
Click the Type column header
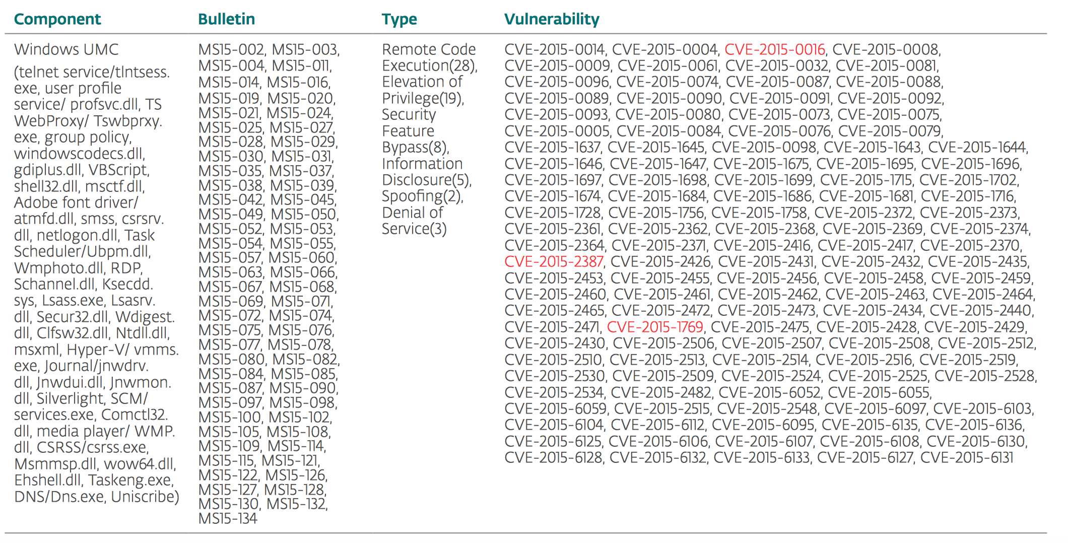pyautogui.click(x=399, y=19)
